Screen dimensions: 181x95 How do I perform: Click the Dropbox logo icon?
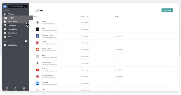[x=37, y=83]
